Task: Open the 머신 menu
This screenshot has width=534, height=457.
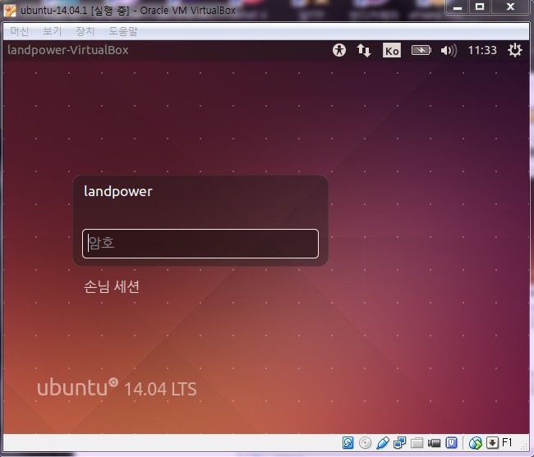Action: click(19, 31)
